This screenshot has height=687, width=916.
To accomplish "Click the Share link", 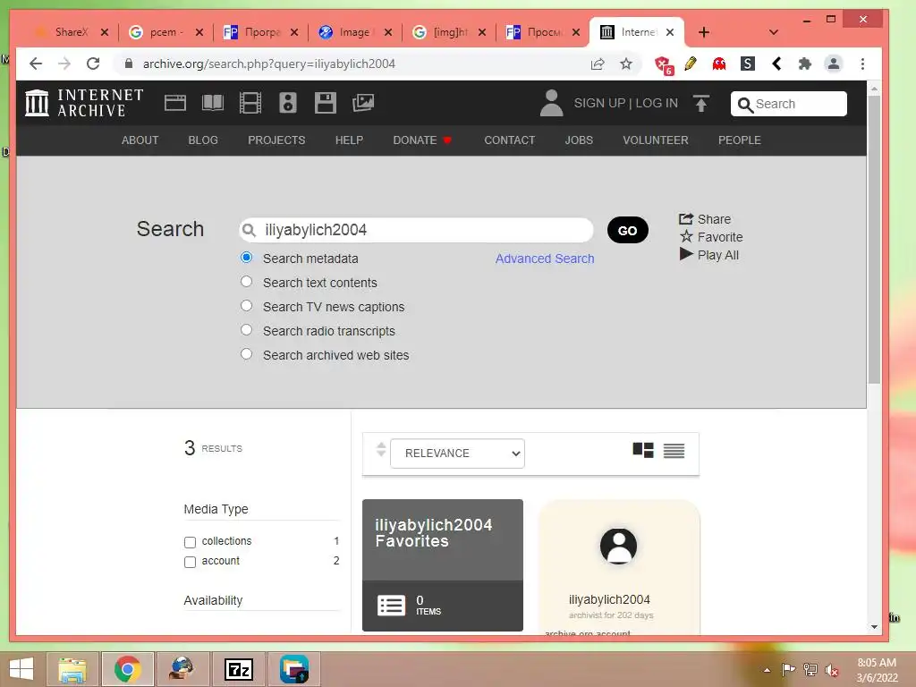I will point(705,219).
